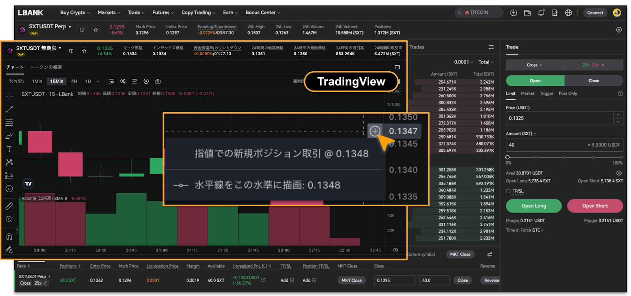Select the forecasting position tool
This screenshot has width=631, height=296.
(9, 175)
